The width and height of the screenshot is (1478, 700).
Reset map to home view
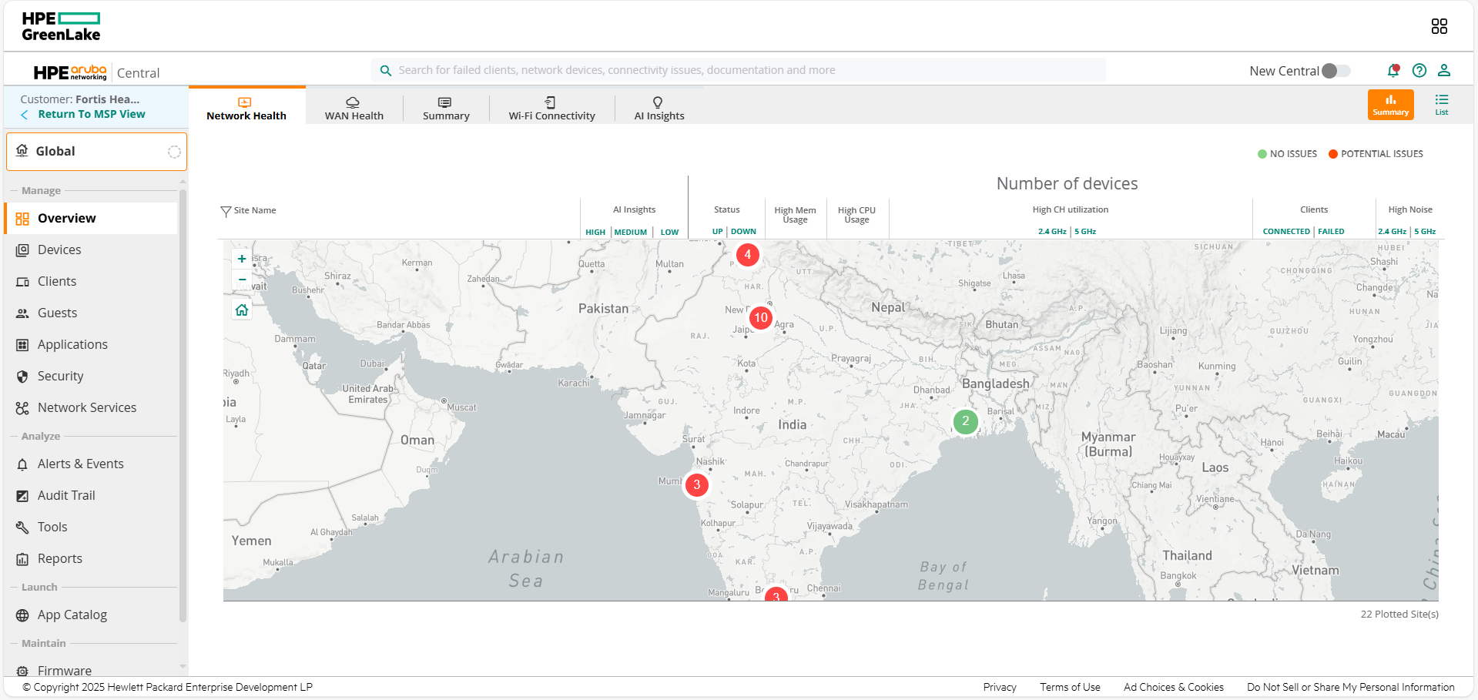click(242, 310)
